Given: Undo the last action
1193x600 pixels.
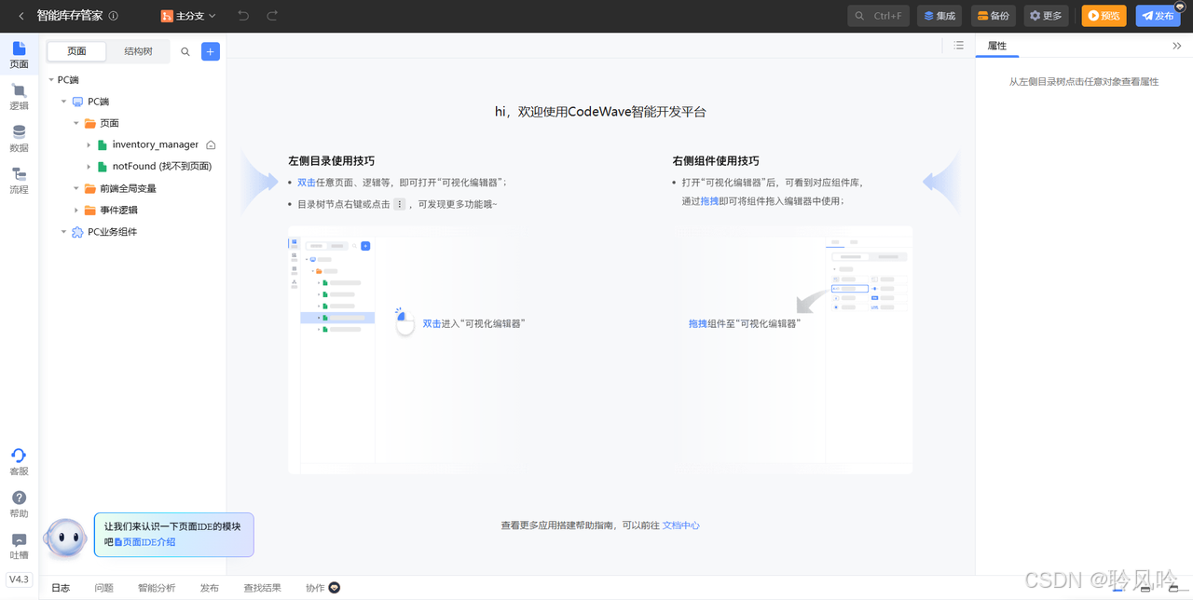Looking at the screenshot, I should [243, 16].
